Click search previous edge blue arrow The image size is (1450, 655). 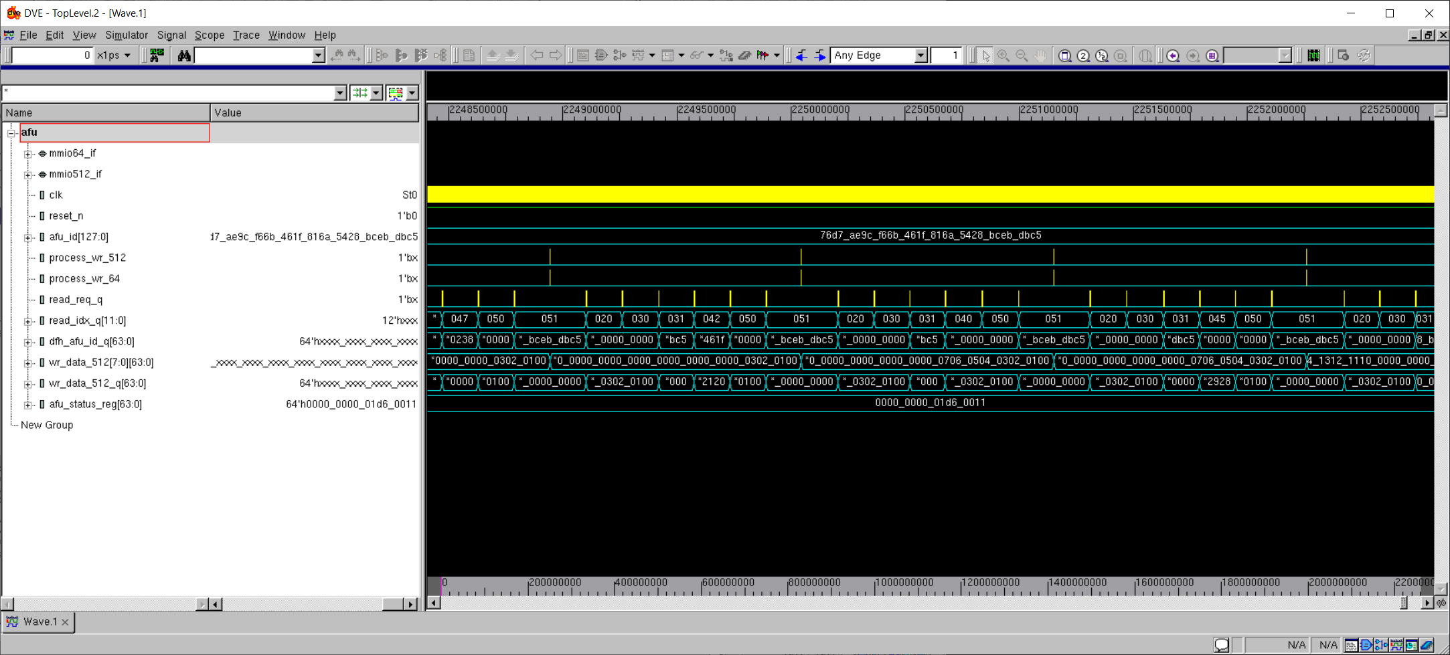801,56
